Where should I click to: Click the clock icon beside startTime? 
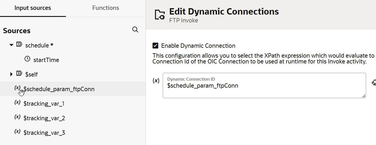click(x=27, y=59)
